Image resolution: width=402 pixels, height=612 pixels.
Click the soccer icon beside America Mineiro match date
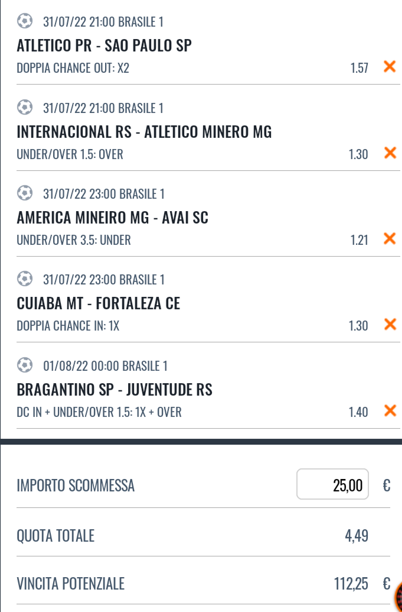point(25,193)
